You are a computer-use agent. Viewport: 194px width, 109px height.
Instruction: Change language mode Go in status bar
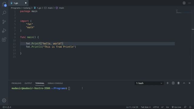[x=168, y=107]
